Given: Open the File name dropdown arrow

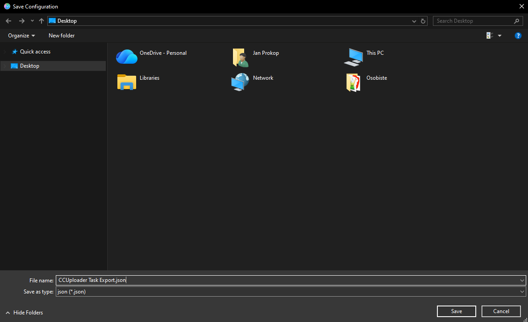Looking at the screenshot, I should click(522, 280).
